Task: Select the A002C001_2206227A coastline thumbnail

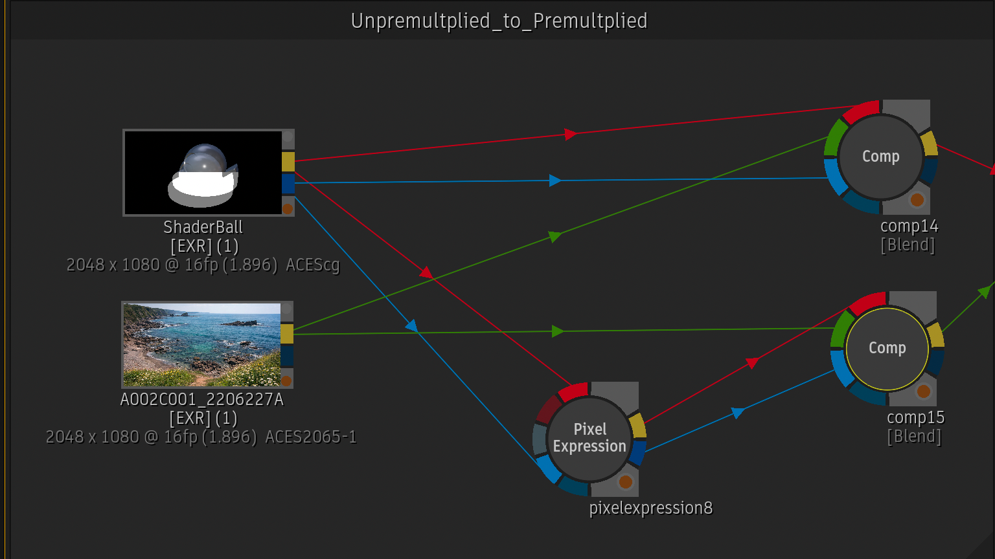Action: [x=201, y=345]
